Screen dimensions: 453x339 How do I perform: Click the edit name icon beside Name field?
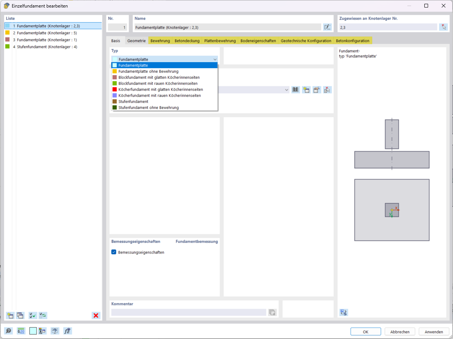(x=327, y=27)
